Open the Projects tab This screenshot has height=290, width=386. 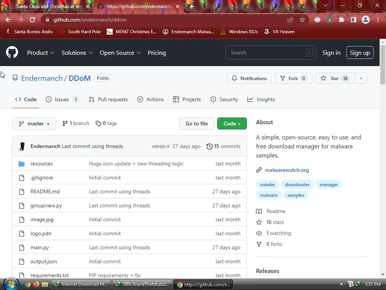pos(187,99)
